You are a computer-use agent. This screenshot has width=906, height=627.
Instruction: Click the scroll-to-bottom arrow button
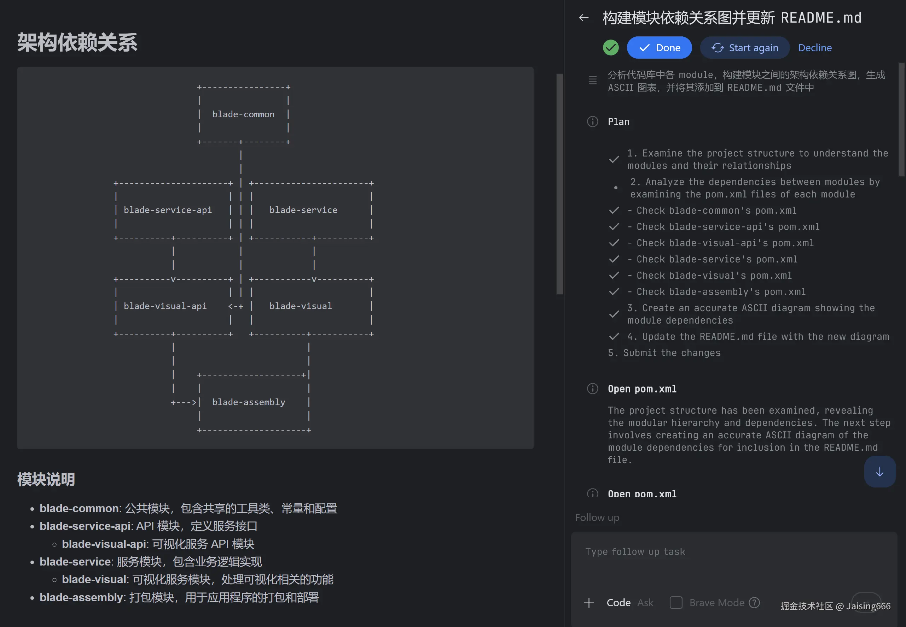click(x=879, y=472)
